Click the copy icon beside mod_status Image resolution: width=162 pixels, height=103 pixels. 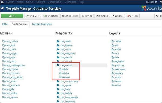(x=4, y=81)
